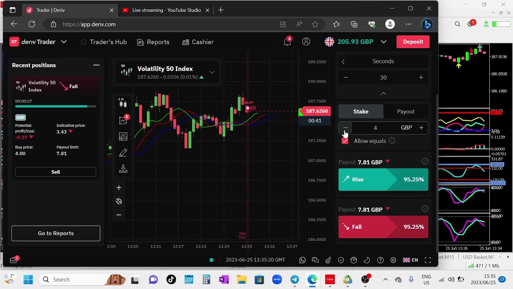Click Windows Start button

(28, 279)
